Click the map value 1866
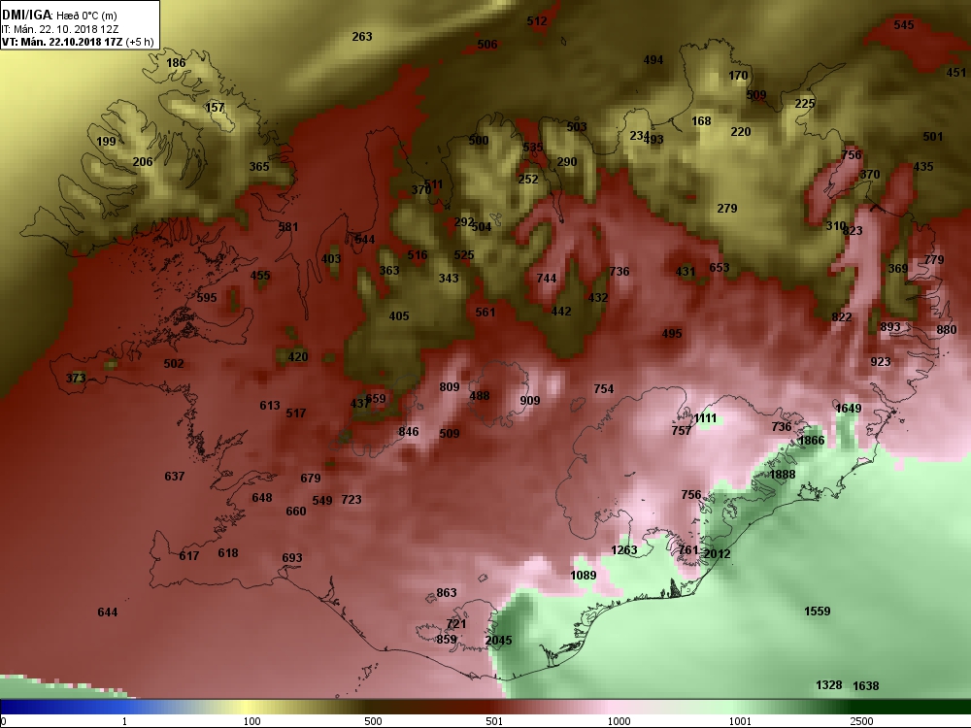The width and height of the screenshot is (971, 728). pos(811,440)
